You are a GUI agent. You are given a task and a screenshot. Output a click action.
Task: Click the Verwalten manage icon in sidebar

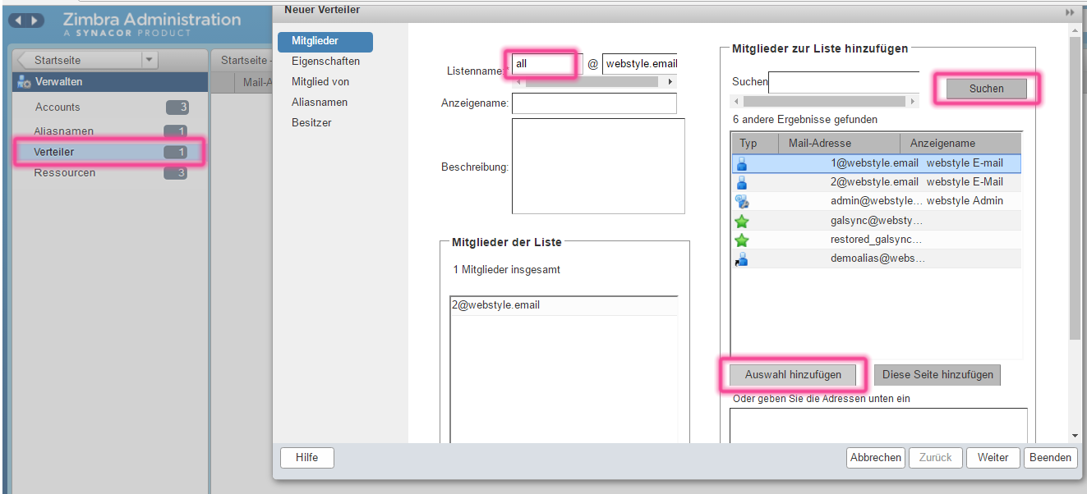24,82
